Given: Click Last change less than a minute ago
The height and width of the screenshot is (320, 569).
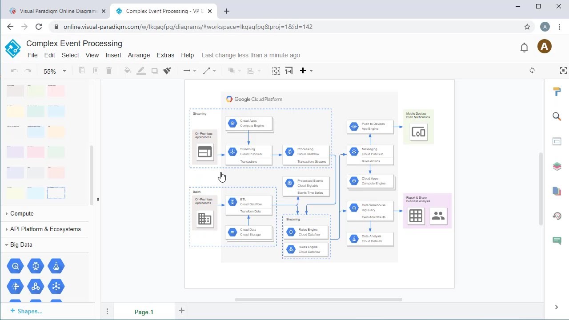Looking at the screenshot, I should (x=251, y=55).
